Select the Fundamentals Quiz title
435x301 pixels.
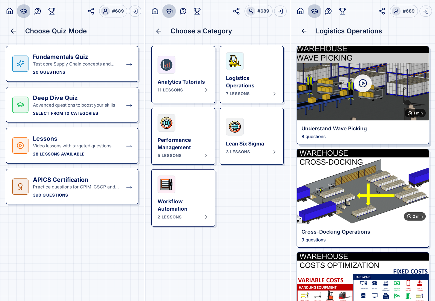[x=61, y=57]
